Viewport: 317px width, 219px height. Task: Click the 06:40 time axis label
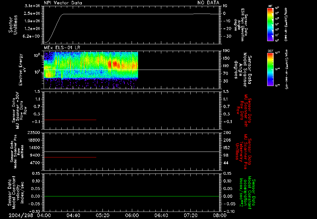pyautogui.click(x=161, y=215)
